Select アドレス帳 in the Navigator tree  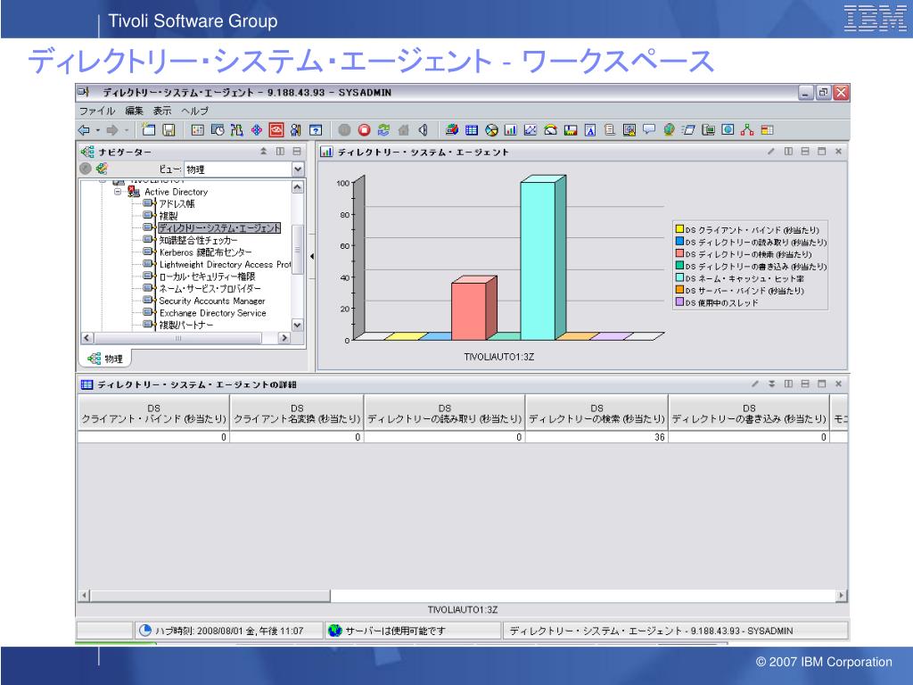pos(177,204)
